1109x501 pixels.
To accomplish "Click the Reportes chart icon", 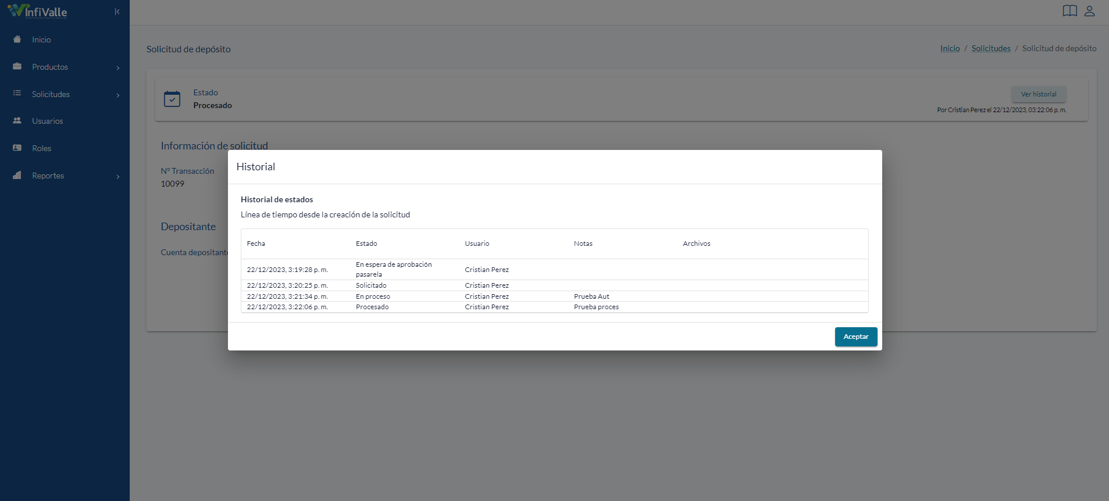I will point(17,176).
